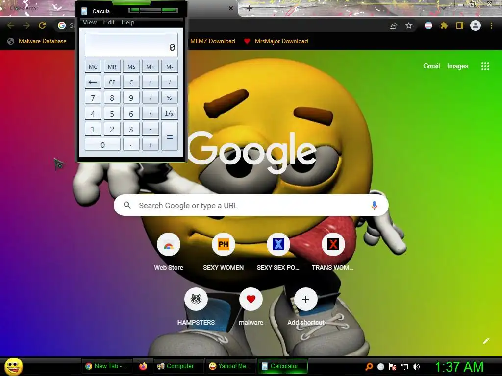Click the calculator M+ button
This screenshot has height=376, width=502.
click(x=150, y=67)
